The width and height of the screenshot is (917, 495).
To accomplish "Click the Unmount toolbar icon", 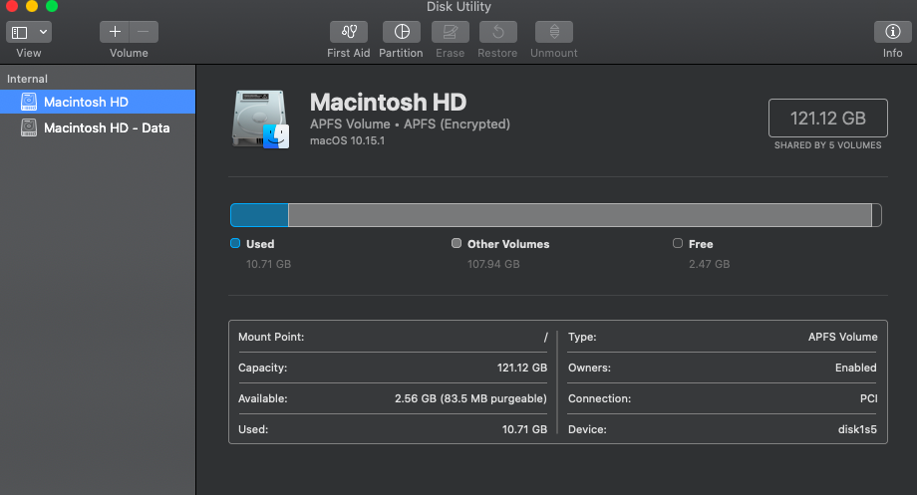I will pos(554,32).
